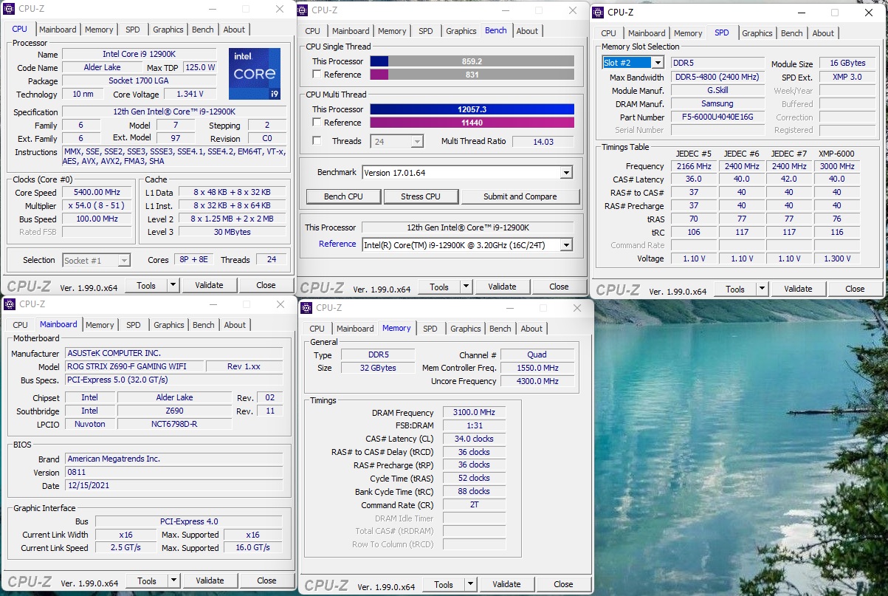Image resolution: width=888 pixels, height=596 pixels.
Task: Click the DRAM Frequency field 3100.0 MHz
Action: [x=474, y=412]
